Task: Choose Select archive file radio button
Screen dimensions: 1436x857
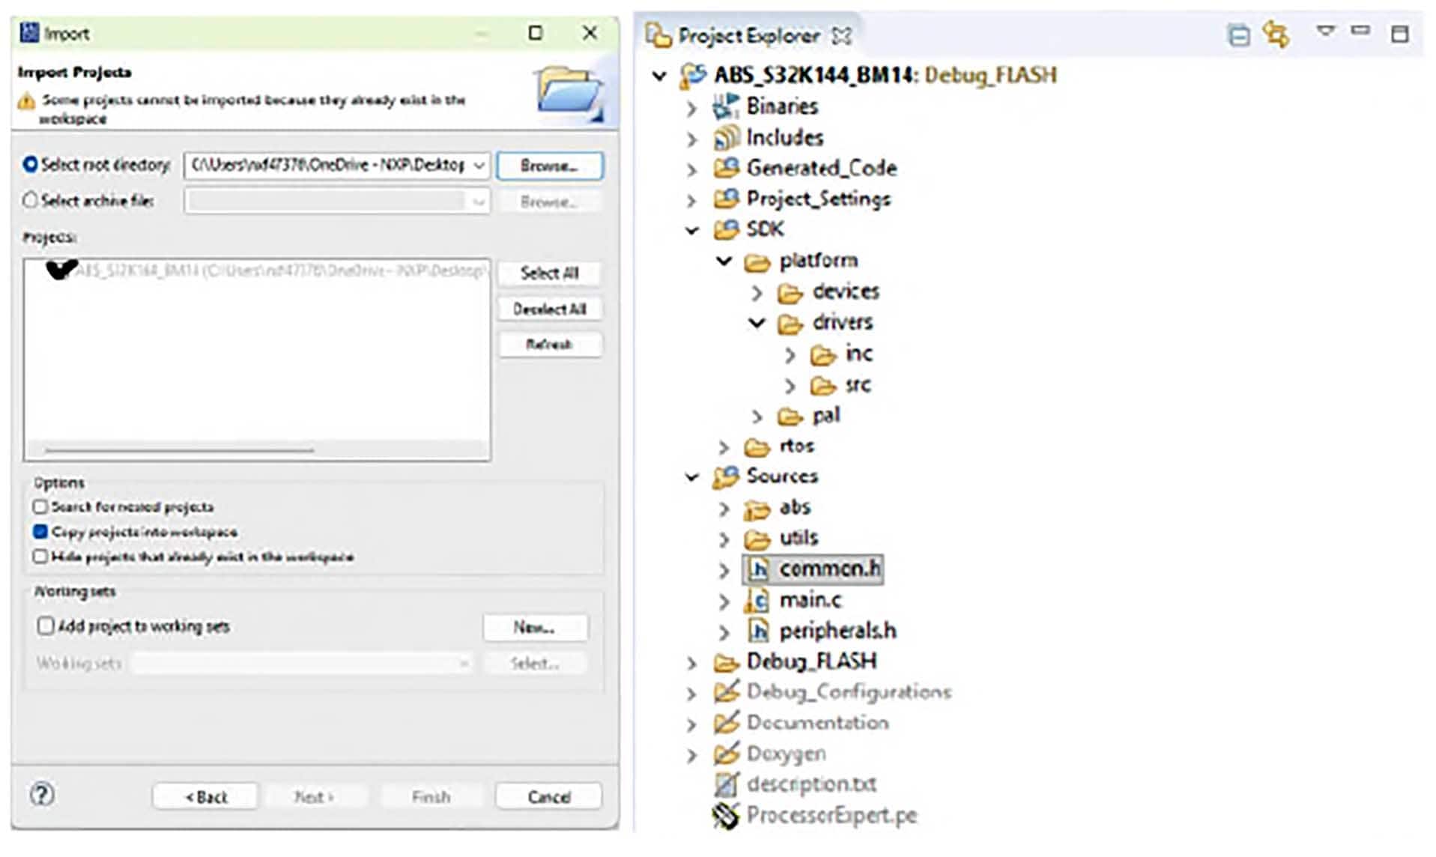Action: [30, 200]
